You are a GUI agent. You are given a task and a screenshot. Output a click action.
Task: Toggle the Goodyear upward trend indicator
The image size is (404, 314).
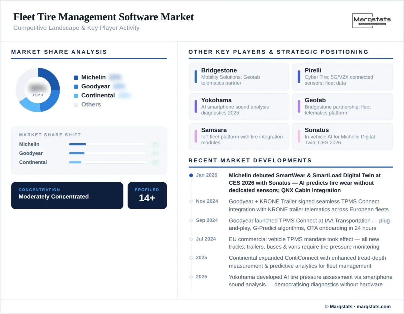[155, 153]
